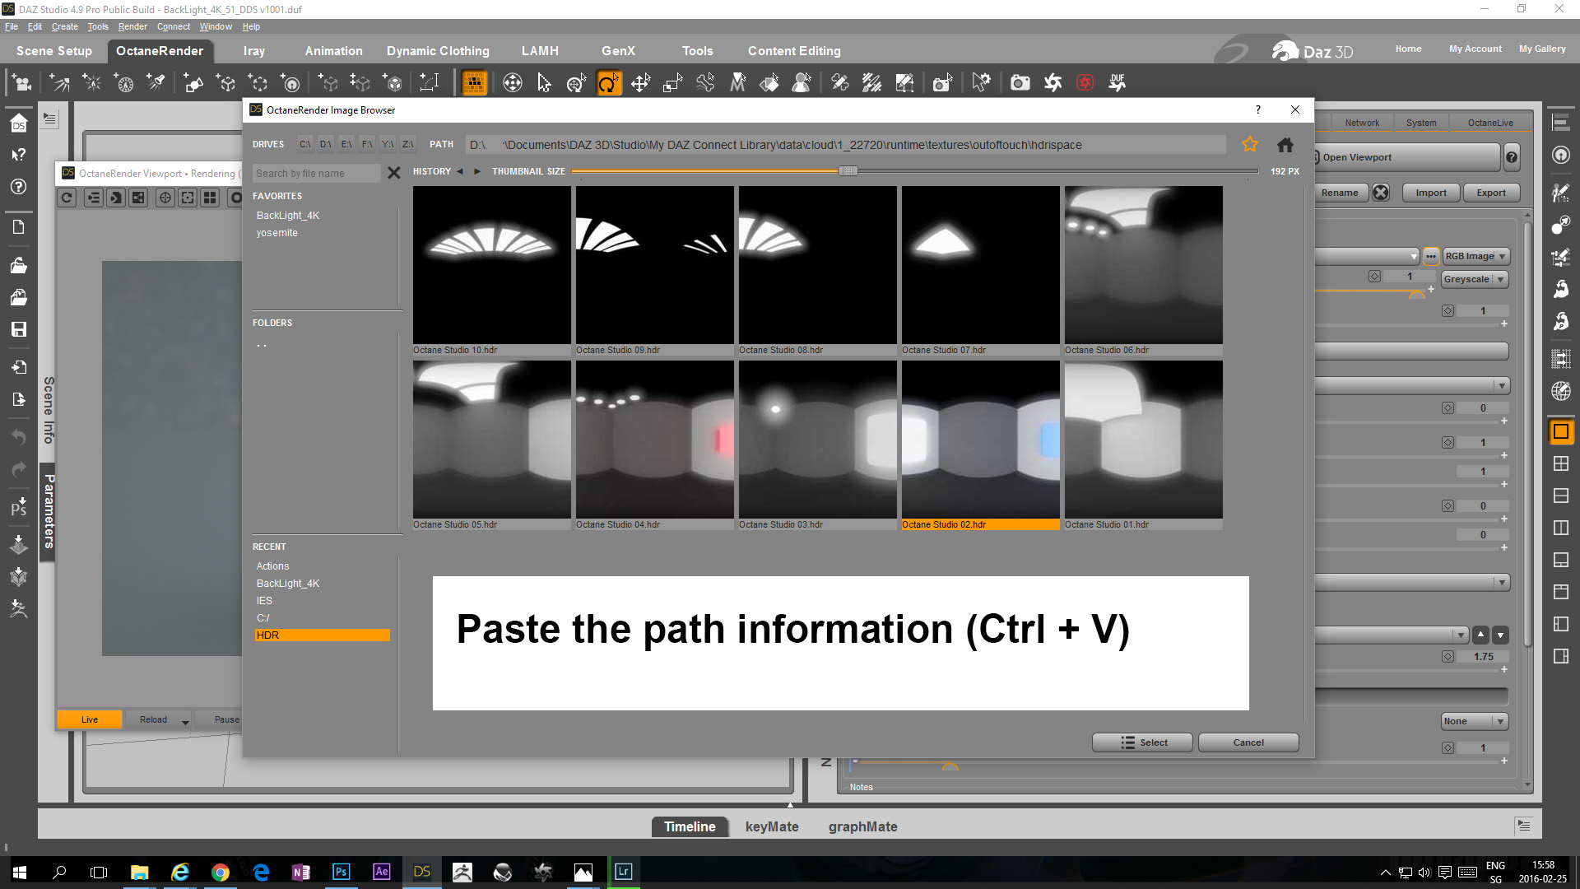Select the Rotate tool in toolbar
1580x889 pixels.
pyautogui.click(x=608, y=82)
